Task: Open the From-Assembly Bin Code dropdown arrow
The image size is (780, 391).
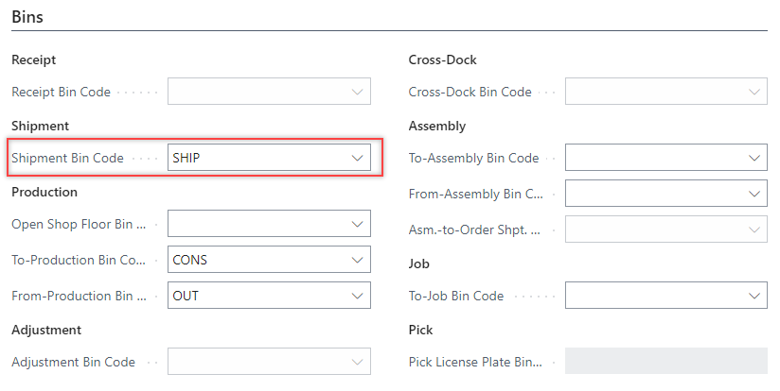Action: (753, 194)
